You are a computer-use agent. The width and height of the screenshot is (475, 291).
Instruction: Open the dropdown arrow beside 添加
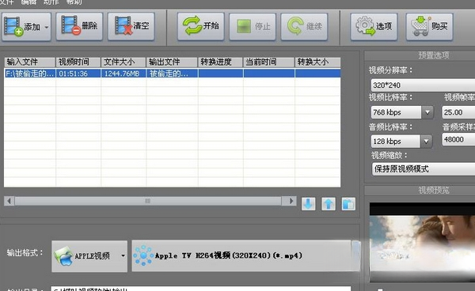pyautogui.click(x=47, y=27)
